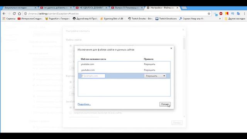This screenshot has height=139, width=247.
Task: Click the Шаблон названия хоста column header
Action: [93, 59]
